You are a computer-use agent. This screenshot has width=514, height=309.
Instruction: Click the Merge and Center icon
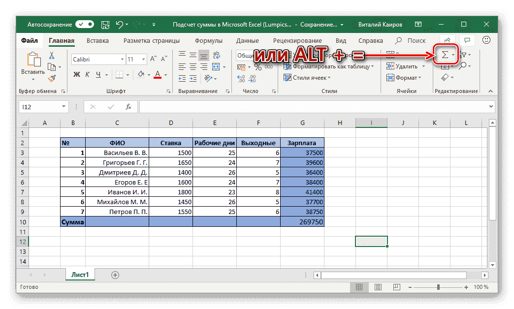[x=217, y=67]
